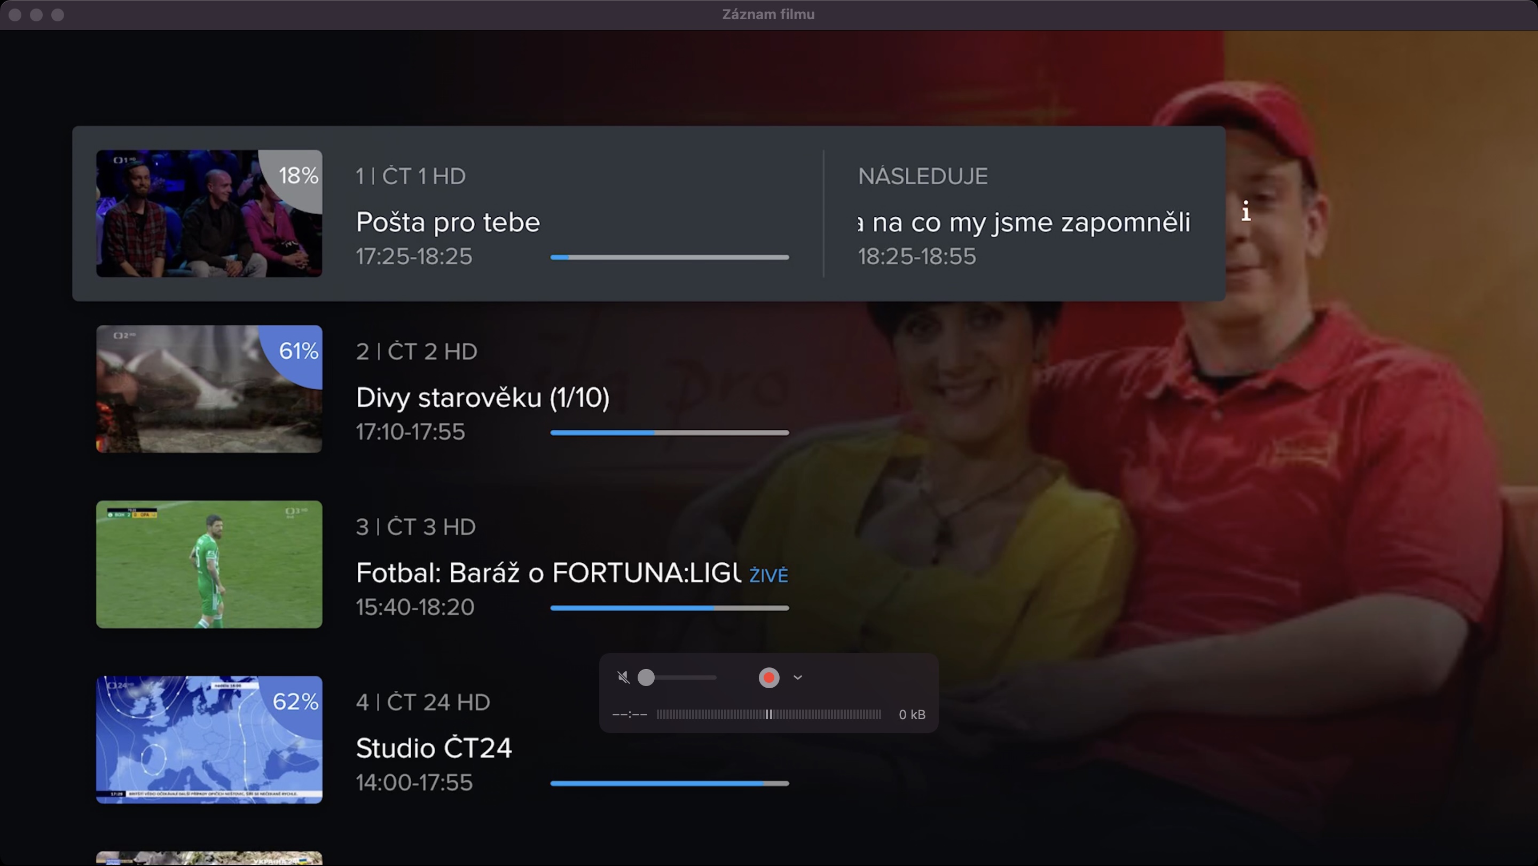
Task: Choose the Pošta pro tebe program title
Action: [448, 223]
